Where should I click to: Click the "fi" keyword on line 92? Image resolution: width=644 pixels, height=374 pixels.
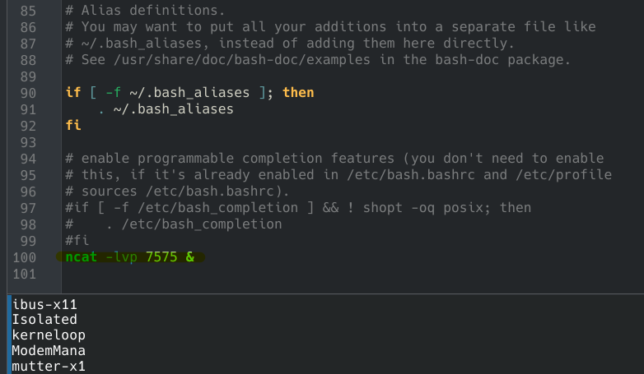click(73, 126)
